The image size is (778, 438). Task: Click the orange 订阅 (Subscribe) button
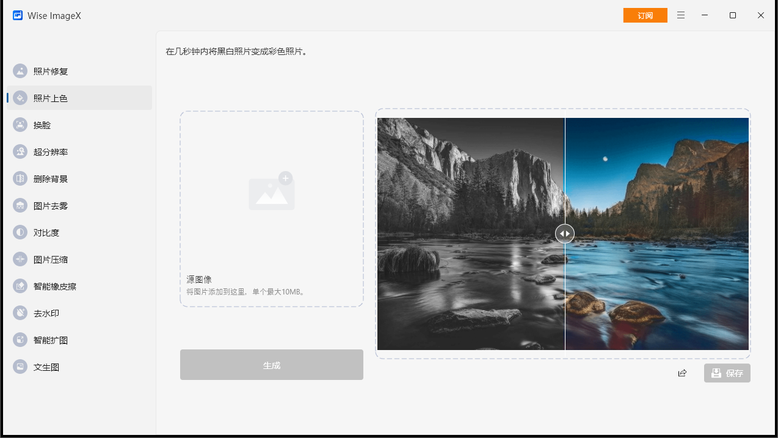click(x=645, y=15)
